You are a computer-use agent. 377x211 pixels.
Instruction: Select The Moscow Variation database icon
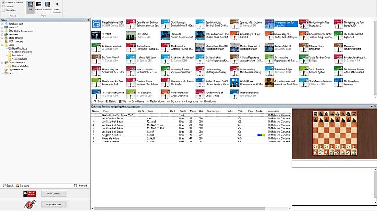[303, 82]
